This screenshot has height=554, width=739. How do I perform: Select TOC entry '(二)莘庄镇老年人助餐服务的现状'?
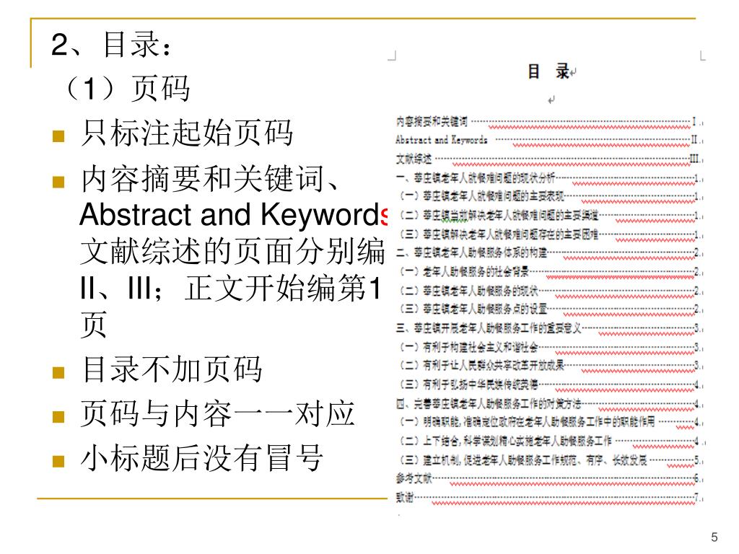[x=468, y=291]
